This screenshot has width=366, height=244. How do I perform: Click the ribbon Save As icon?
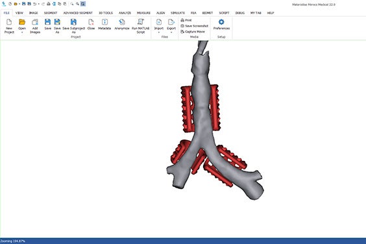click(57, 22)
